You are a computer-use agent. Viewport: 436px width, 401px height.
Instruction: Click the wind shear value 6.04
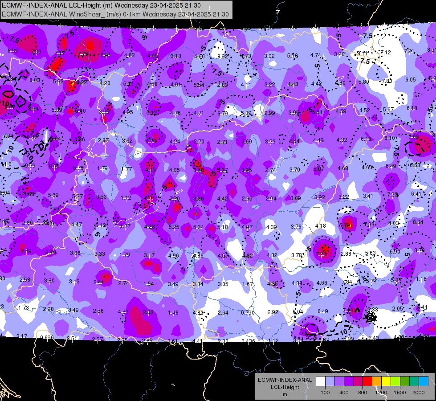(298, 312)
